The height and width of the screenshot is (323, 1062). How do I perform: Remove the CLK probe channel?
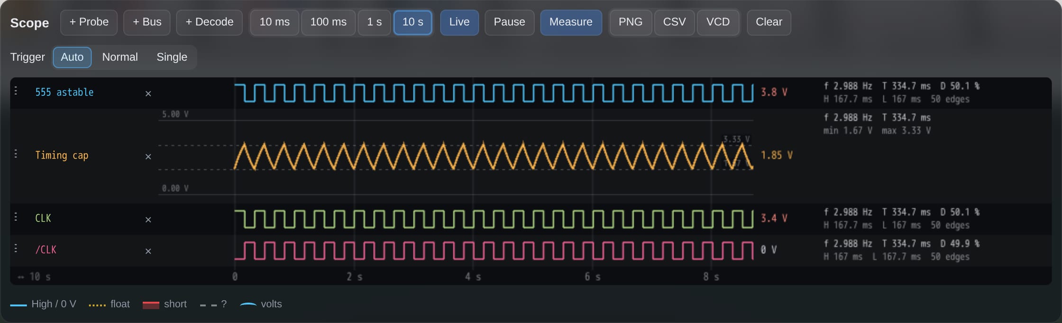tap(148, 220)
